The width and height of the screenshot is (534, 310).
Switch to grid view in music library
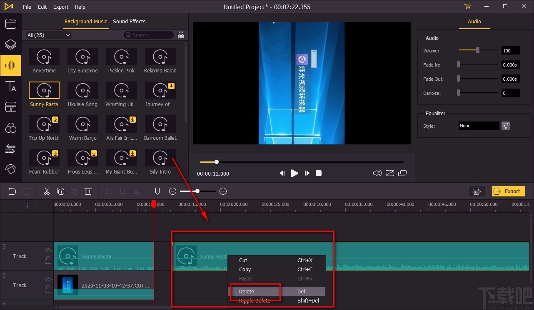181,35
